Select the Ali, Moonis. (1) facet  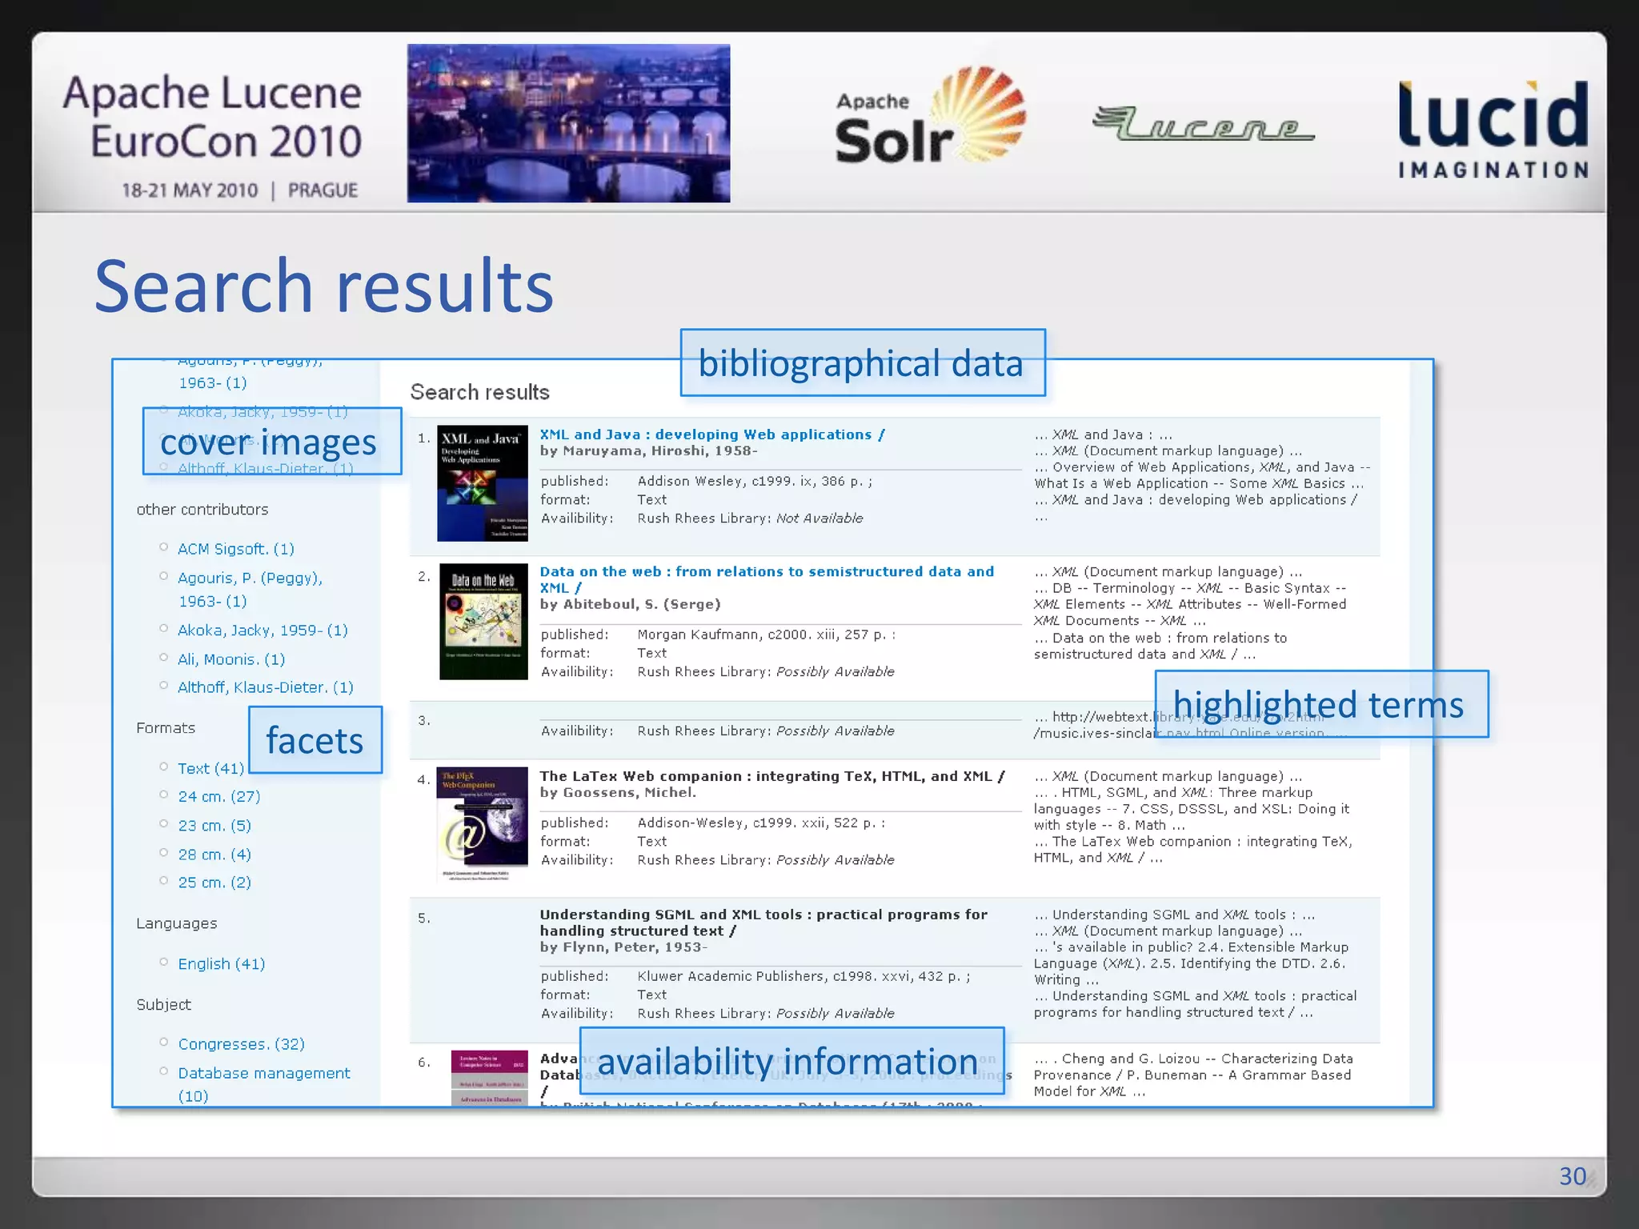231,659
